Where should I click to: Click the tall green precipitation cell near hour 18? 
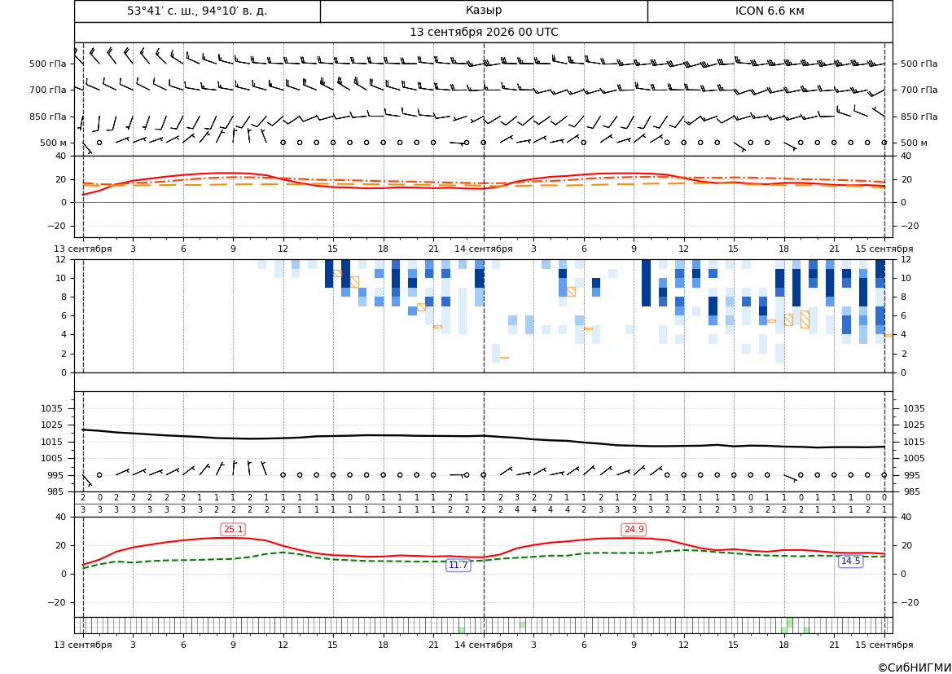[x=789, y=623]
